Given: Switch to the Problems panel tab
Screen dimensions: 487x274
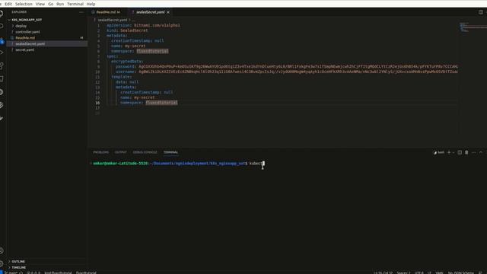Looking at the screenshot, I should pyautogui.click(x=101, y=152).
